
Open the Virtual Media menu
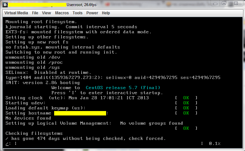pos(16,13)
